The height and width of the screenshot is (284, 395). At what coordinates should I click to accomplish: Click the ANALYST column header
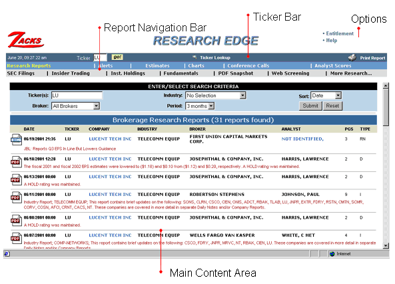click(291, 129)
